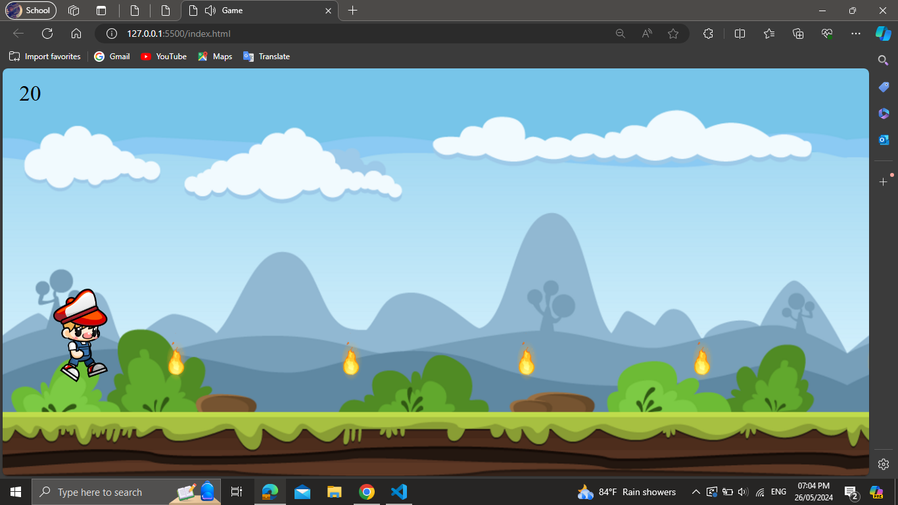898x505 pixels.
Task: Reload the page with Refresh icon
Action: pos(47,34)
